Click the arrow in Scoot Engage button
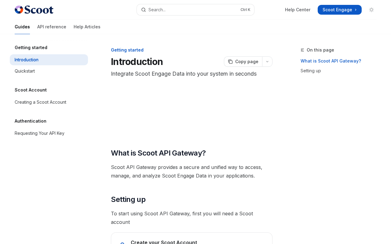The height and width of the screenshot is (244, 391). pos(356,10)
